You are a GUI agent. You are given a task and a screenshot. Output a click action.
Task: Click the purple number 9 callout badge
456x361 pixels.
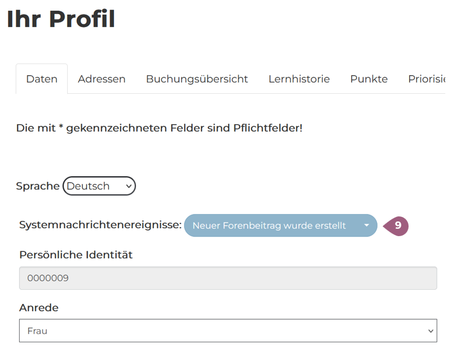click(397, 225)
